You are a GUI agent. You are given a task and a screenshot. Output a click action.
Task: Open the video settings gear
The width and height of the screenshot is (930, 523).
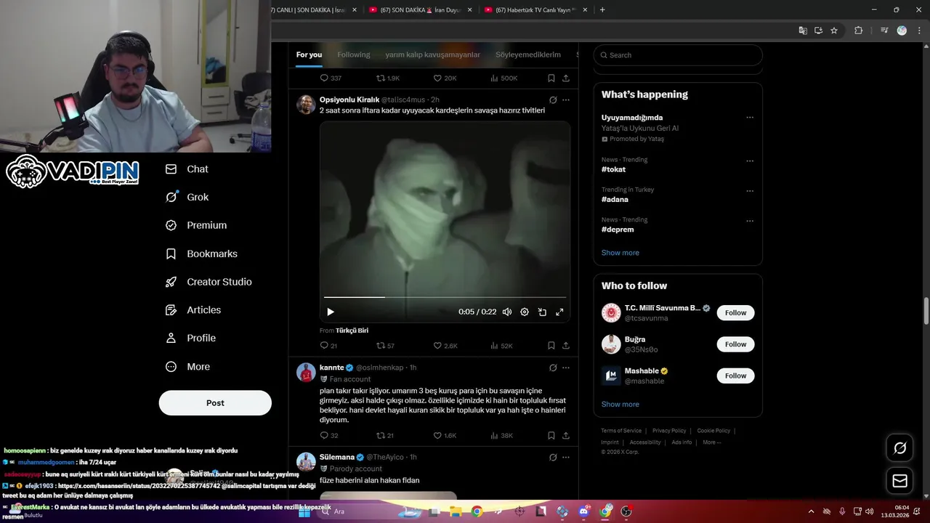[x=525, y=312]
